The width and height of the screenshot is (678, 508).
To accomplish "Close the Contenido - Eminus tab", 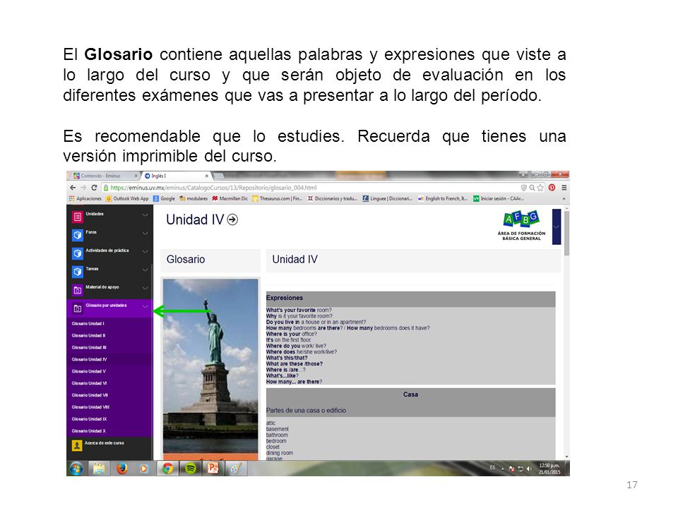I will [x=136, y=176].
